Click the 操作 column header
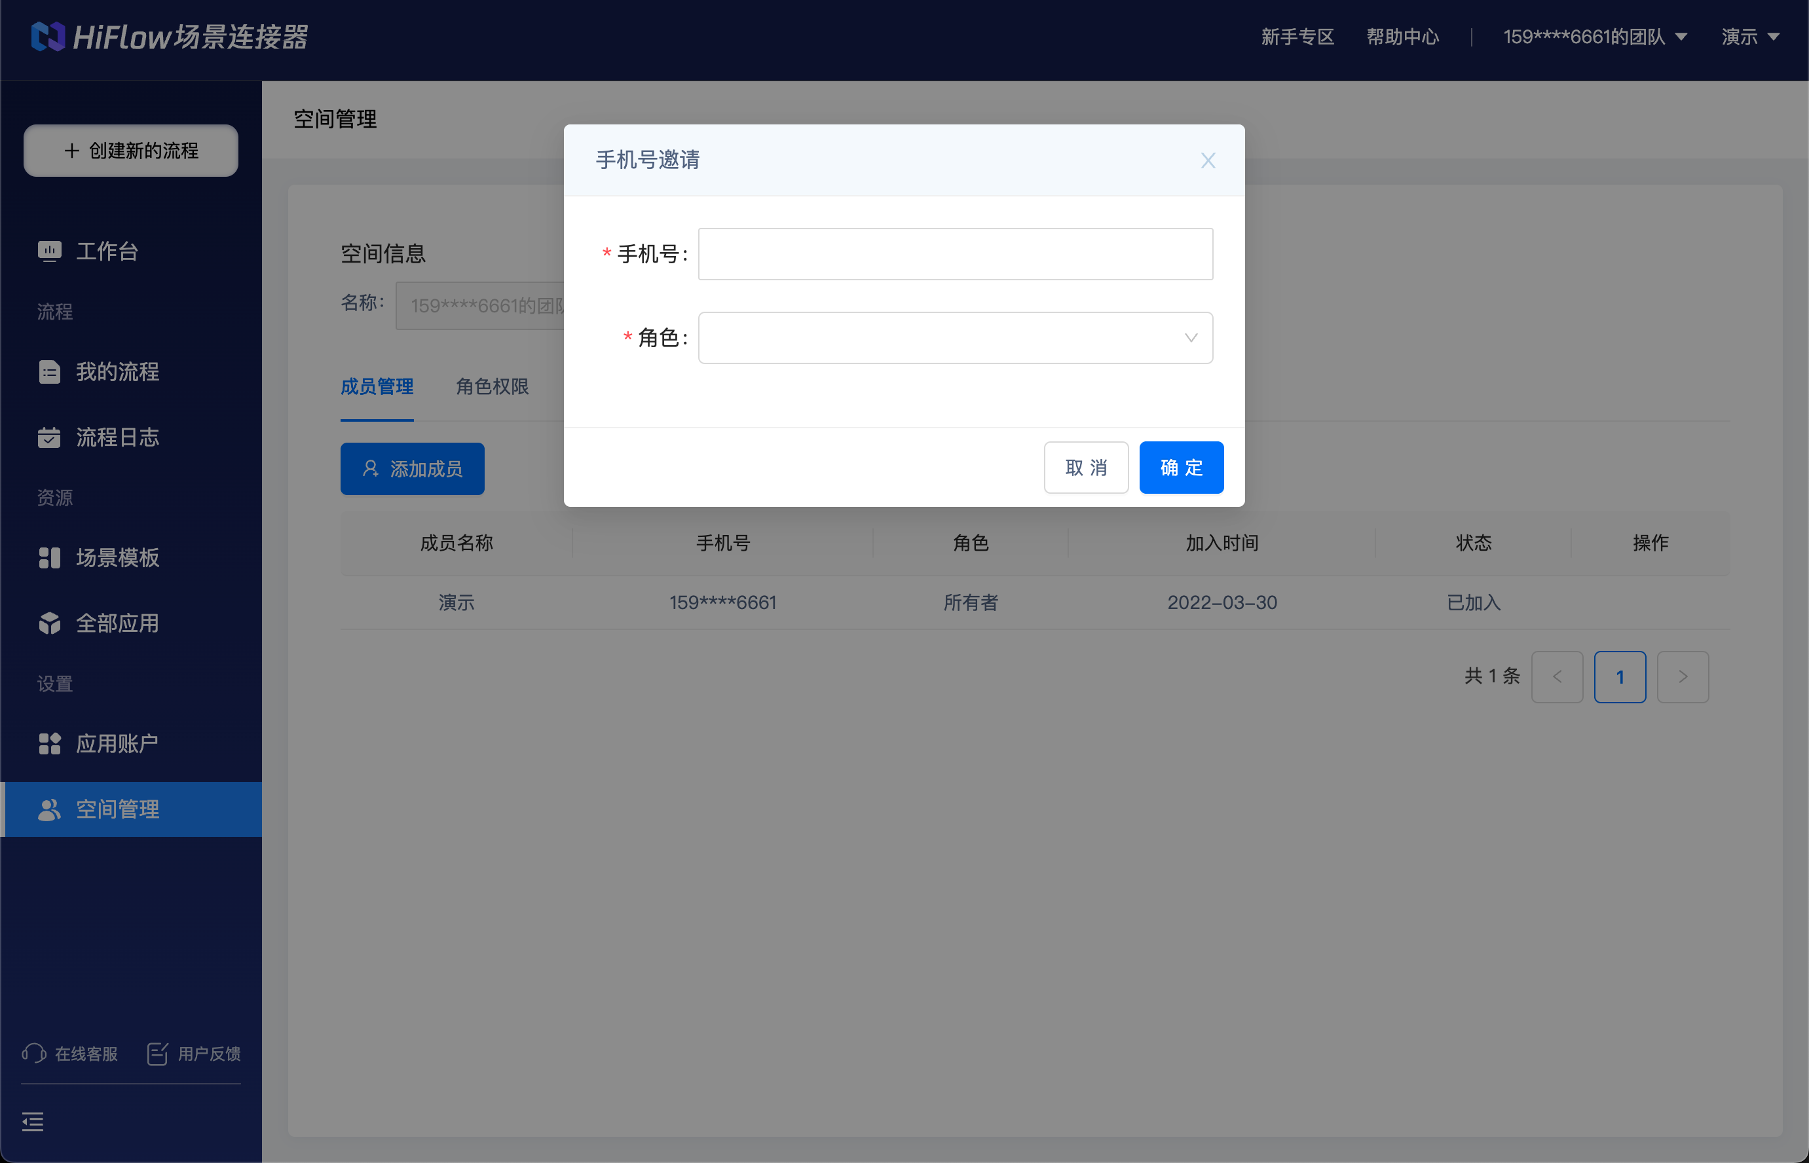The width and height of the screenshot is (1809, 1163). pos(1651,543)
